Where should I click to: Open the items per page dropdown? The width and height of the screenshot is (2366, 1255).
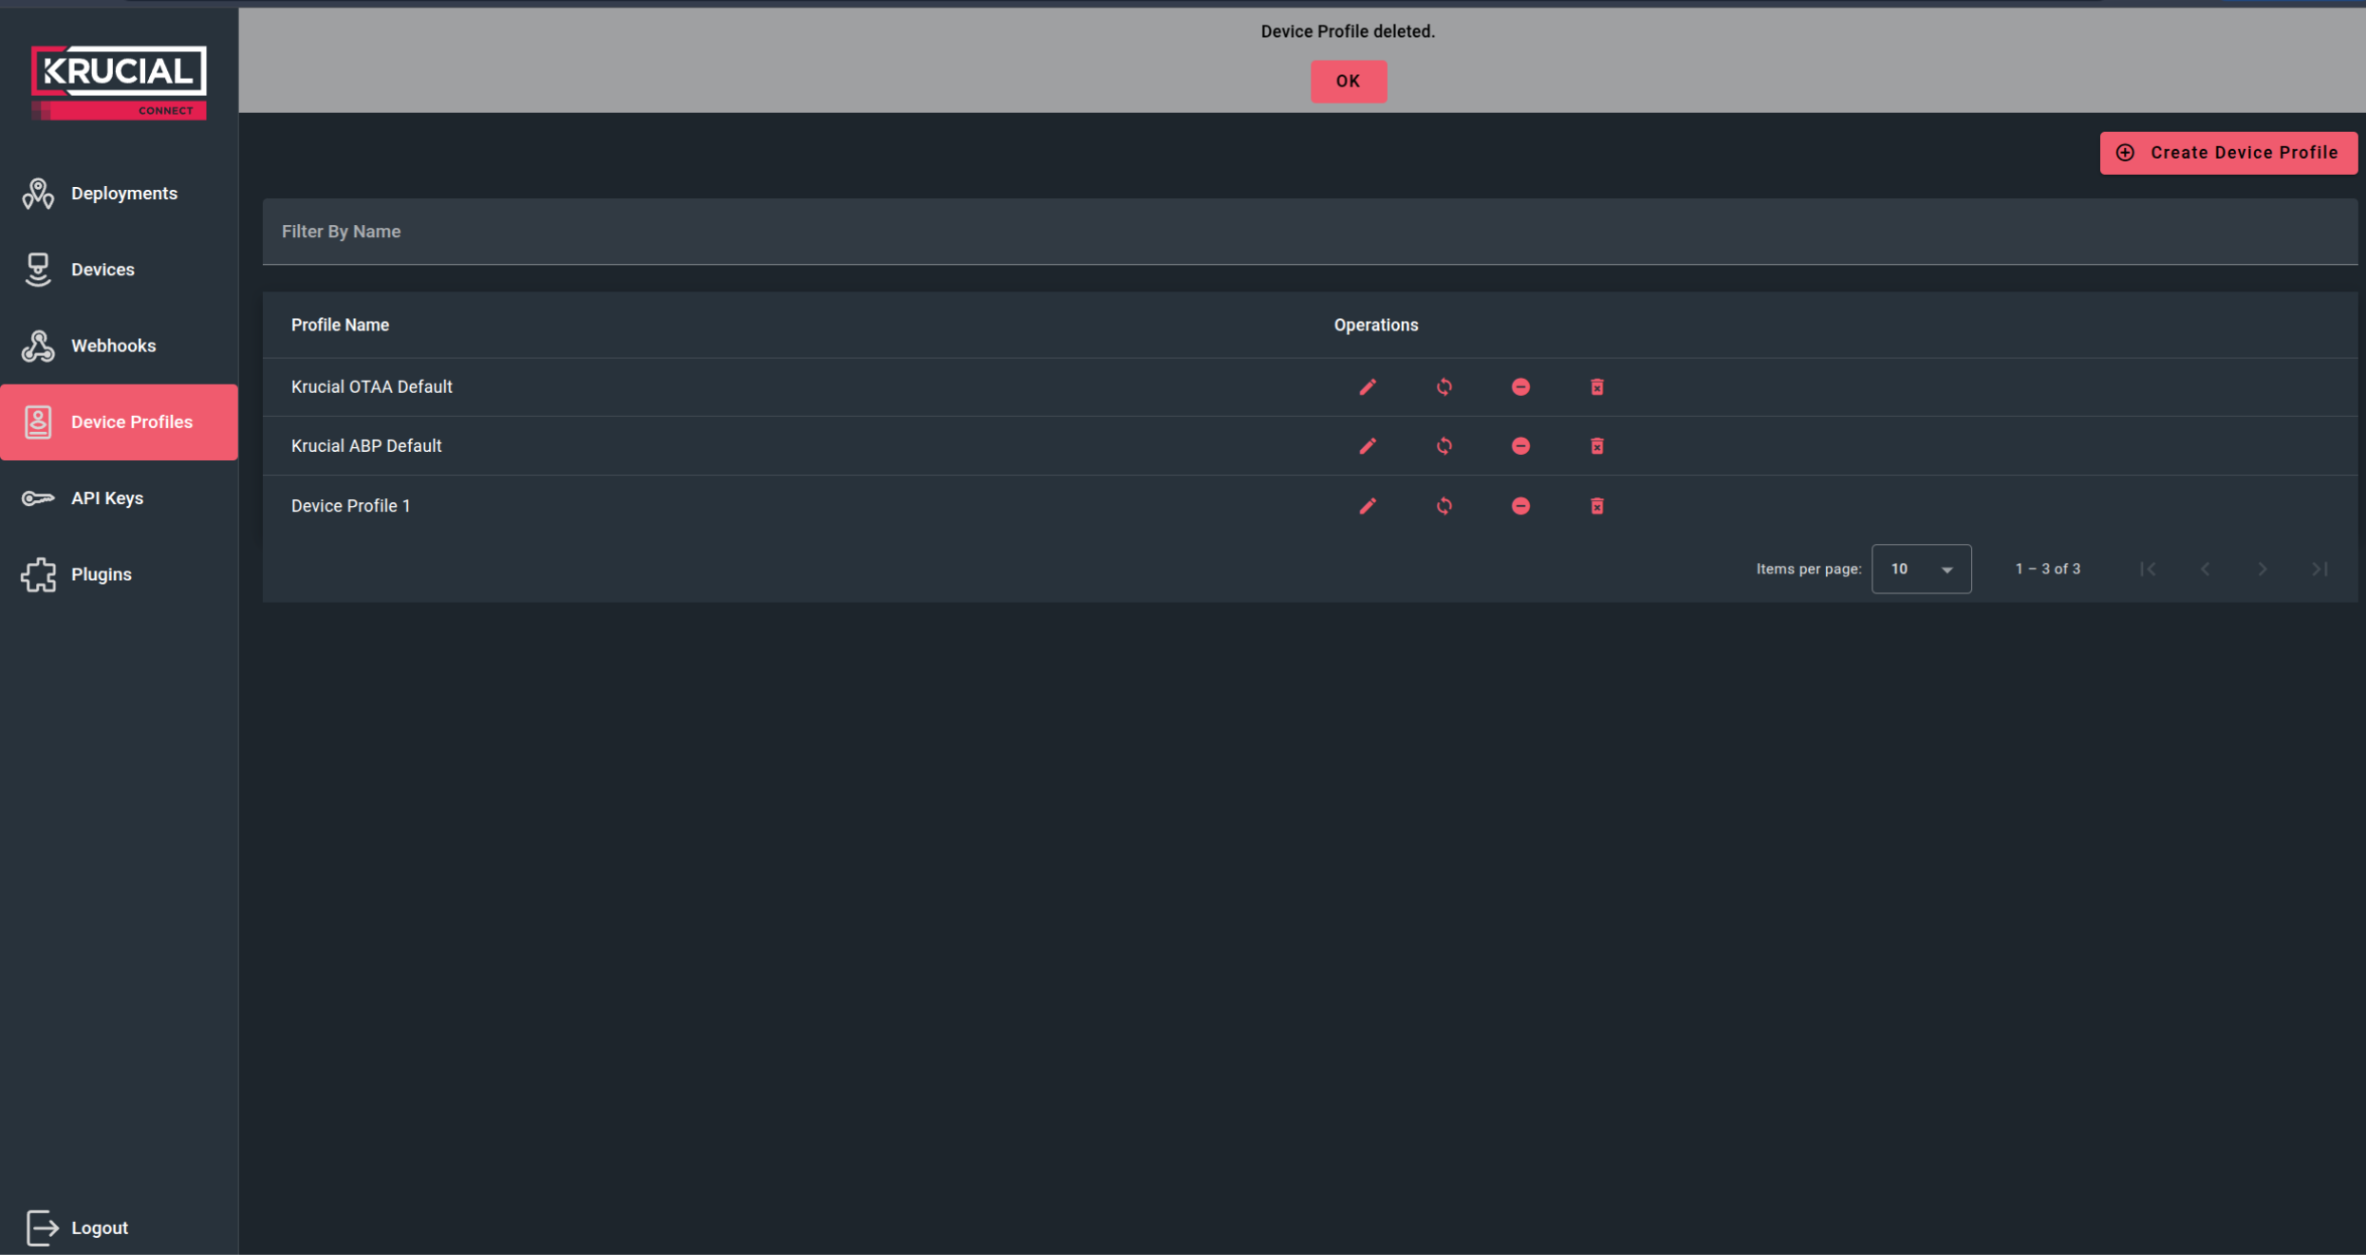click(x=1920, y=569)
